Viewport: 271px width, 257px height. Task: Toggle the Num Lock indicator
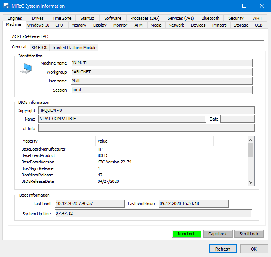pos(187,234)
